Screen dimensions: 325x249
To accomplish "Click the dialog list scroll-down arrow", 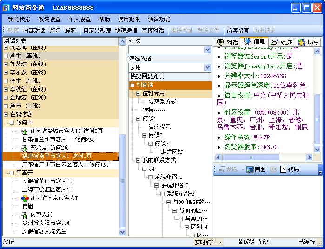I will 122,232.
